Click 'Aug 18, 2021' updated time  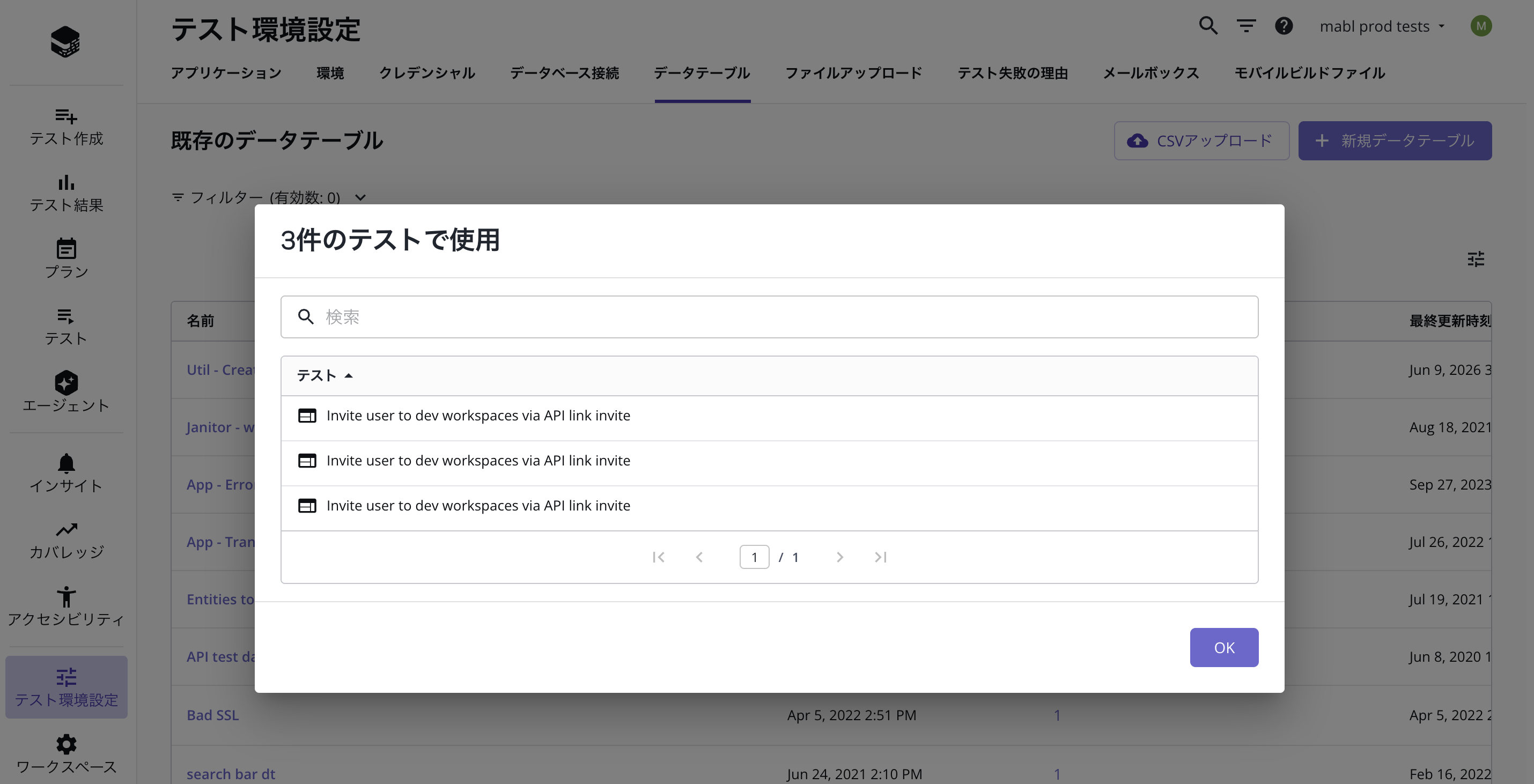pyautogui.click(x=1450, y=427)
